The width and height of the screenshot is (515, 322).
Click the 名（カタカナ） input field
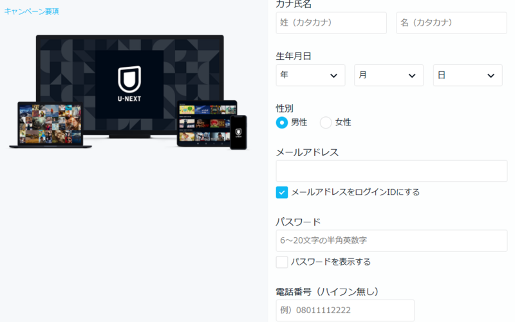coord(451,23)
